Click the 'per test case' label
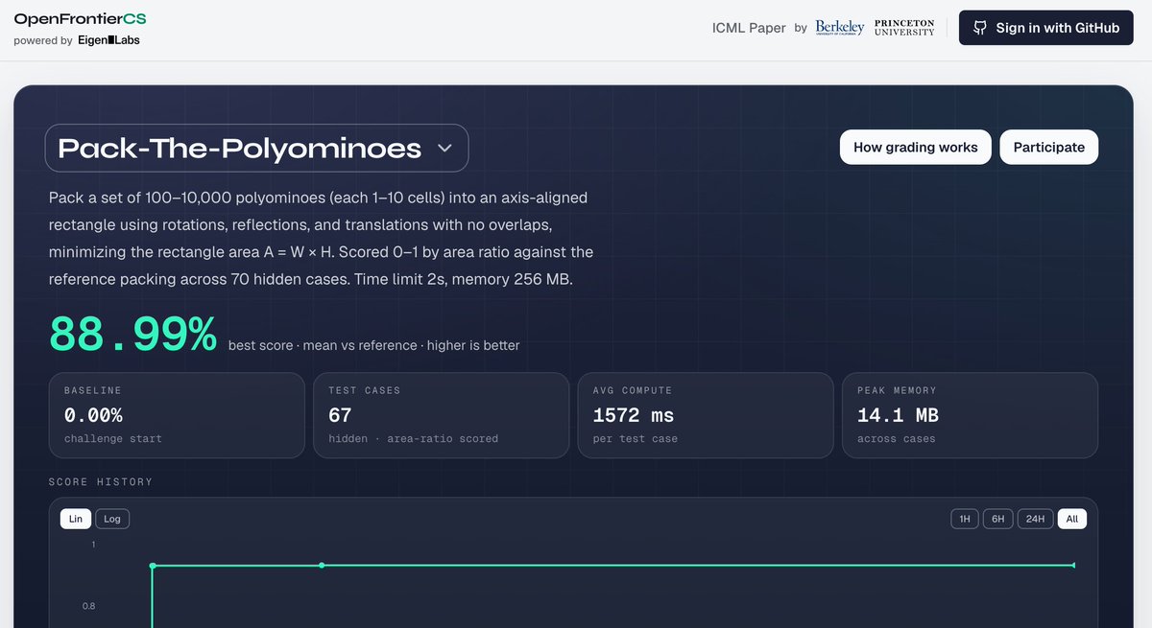Screen dimensions: 1152x628 pyautogui.click(x=636, y=438)
